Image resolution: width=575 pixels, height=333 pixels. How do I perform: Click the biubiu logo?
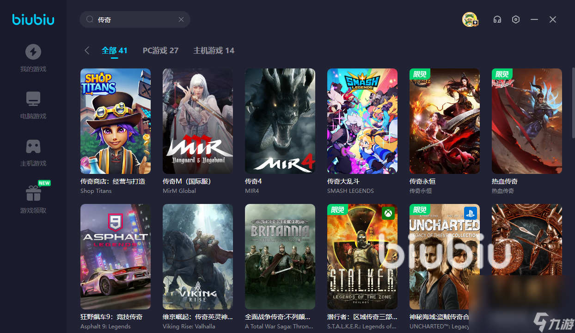click(33, 19)
